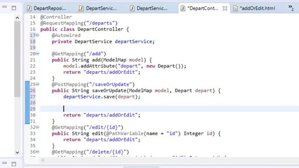Click the @GetMapping("/edit/{id}") annotation
Screen dimensions: 299x168
87,127
